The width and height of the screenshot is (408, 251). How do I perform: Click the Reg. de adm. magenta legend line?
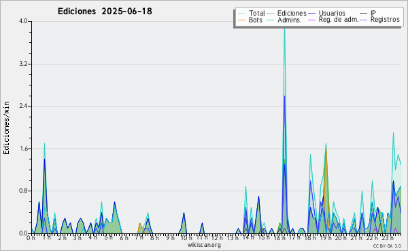311,20
